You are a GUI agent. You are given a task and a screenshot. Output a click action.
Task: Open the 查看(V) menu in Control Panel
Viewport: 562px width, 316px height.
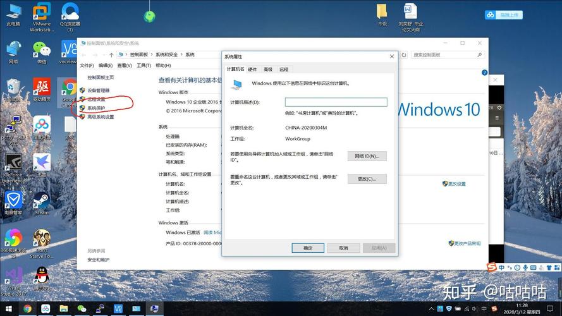click(x=125, y=66)
